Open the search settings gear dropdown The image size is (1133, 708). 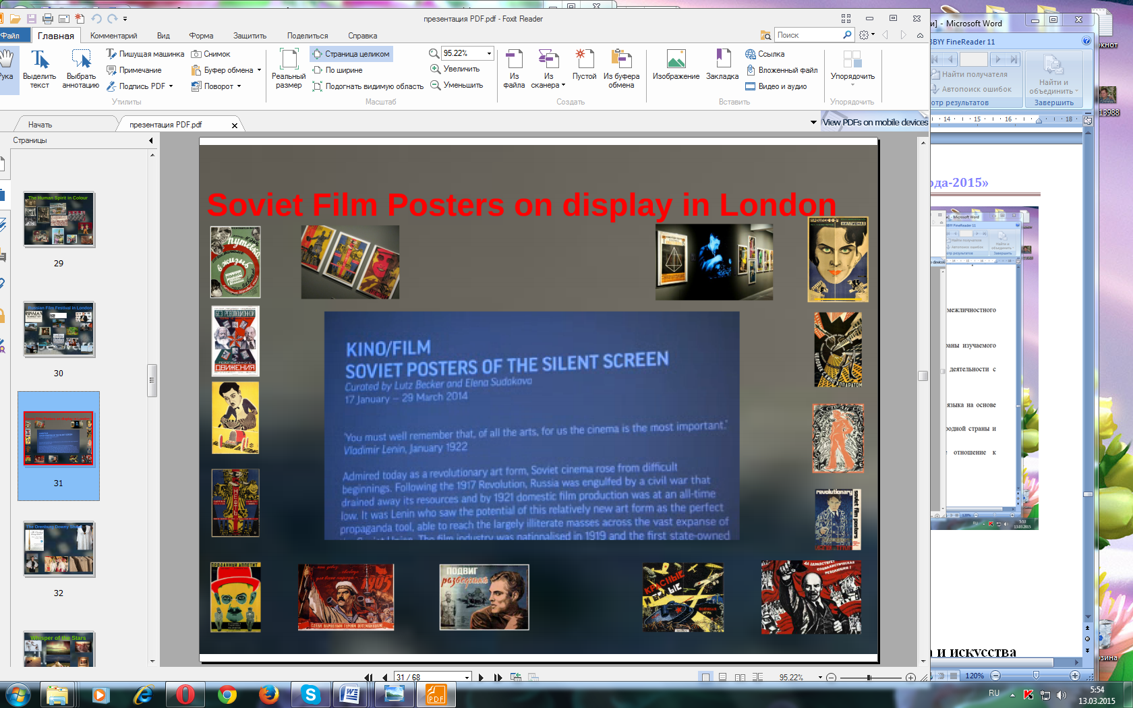867,34
